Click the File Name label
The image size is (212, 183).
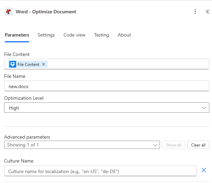15,76
